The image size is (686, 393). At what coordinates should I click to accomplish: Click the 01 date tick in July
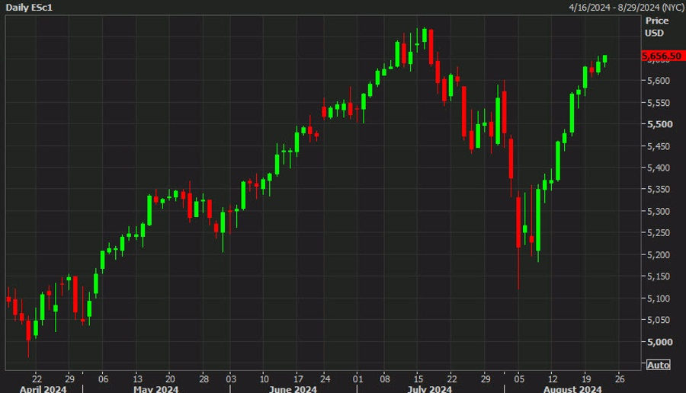(x=358, y=379)
